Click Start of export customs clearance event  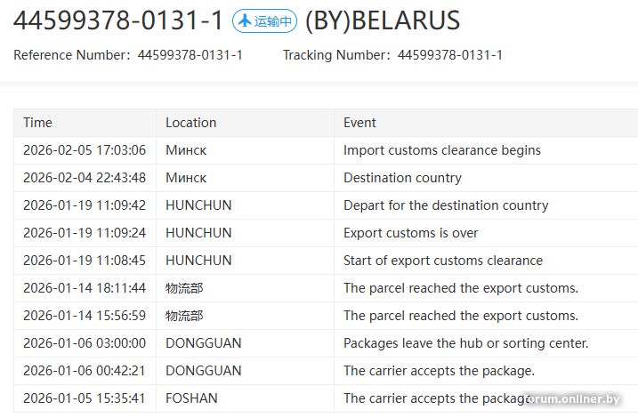(x=442, y=261)
